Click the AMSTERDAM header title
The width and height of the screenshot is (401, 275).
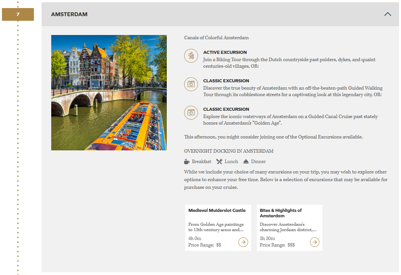point(69,14)
